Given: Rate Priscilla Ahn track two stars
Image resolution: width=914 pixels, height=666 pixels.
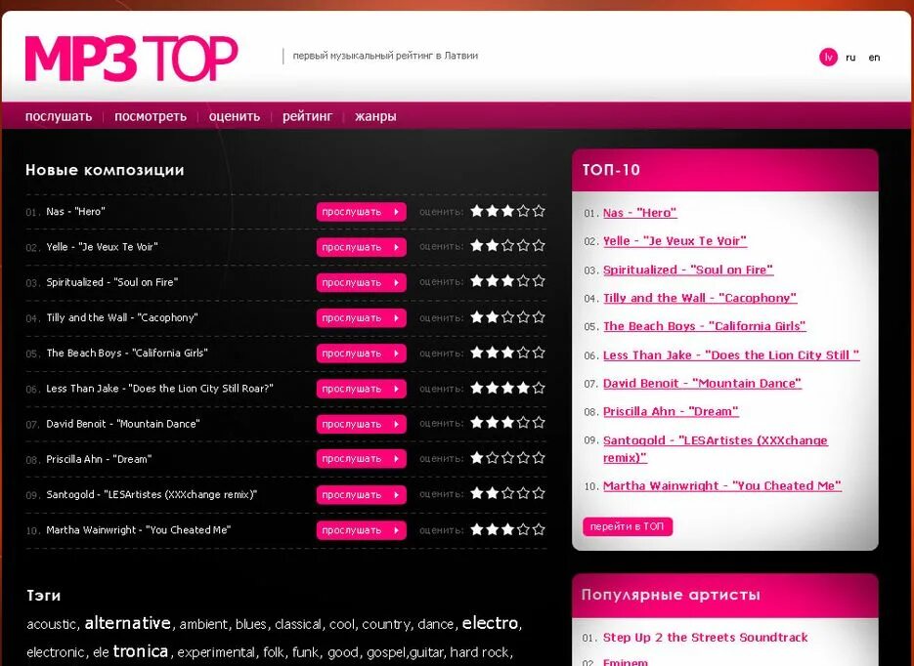Looking at the screenshot, I should pos(493,458).
